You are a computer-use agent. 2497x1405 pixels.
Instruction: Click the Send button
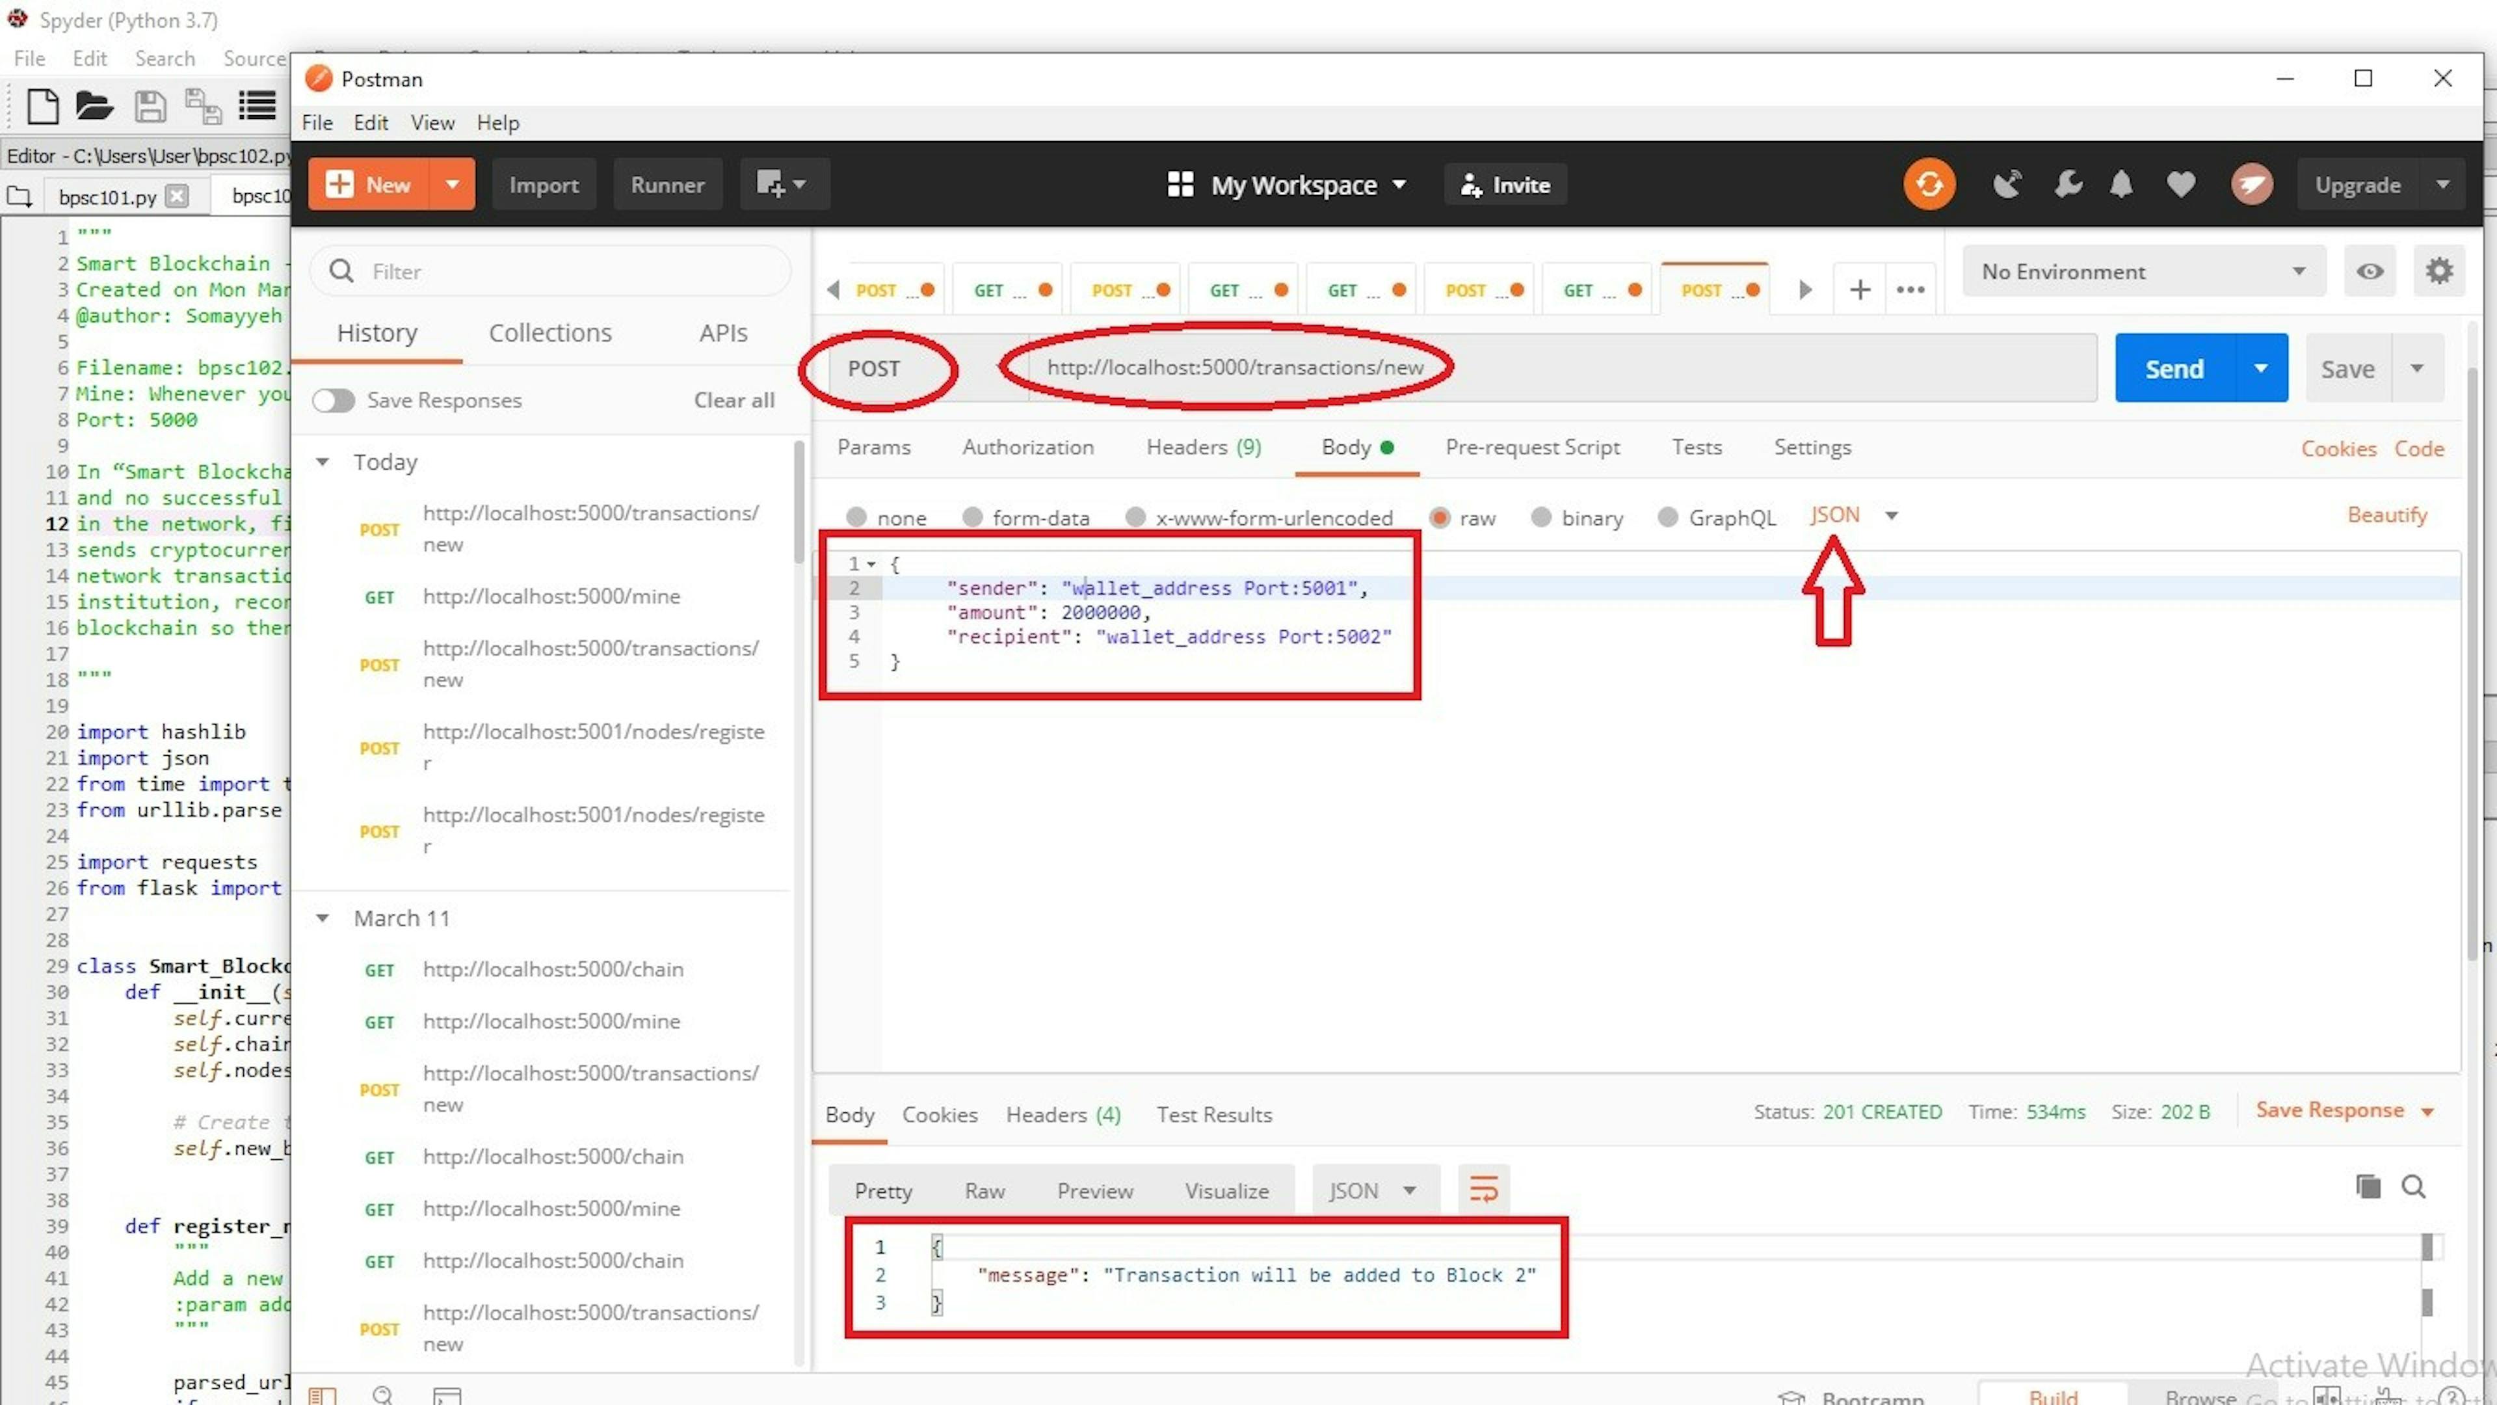2174,368
